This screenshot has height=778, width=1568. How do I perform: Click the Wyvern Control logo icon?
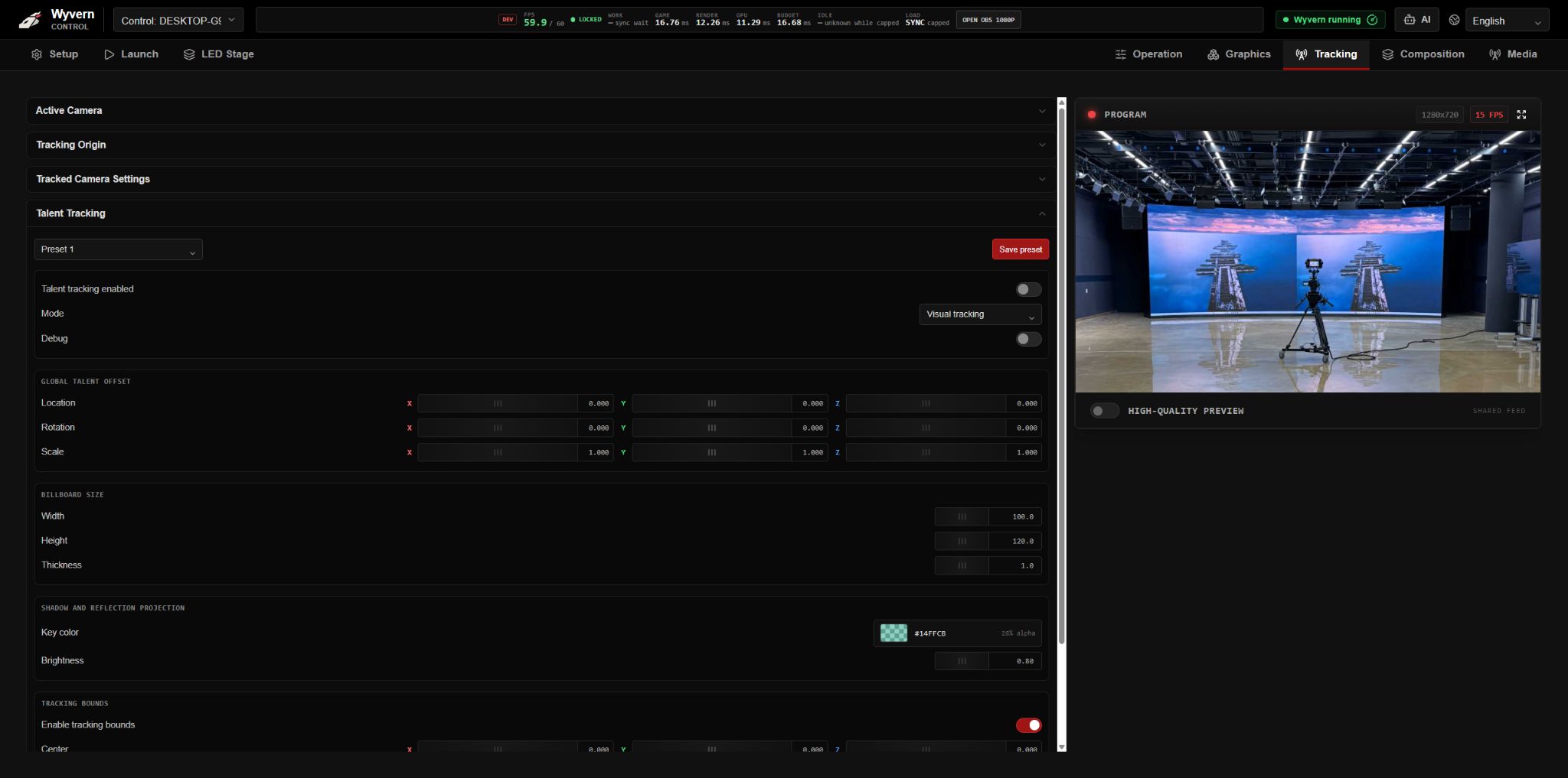pos(30,20)
